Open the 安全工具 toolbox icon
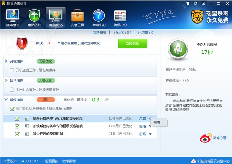 pos(77,18)
